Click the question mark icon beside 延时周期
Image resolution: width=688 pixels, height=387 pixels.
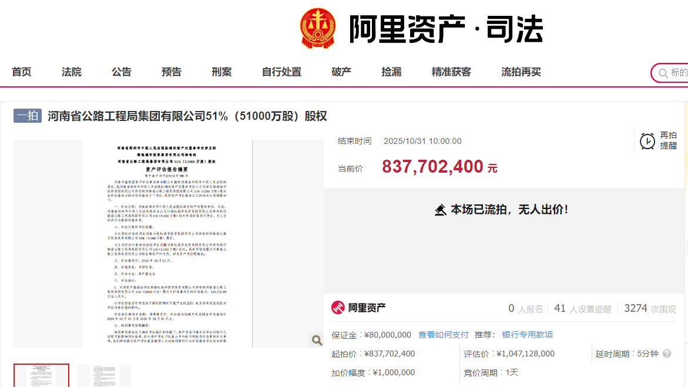tap(667, 354)
